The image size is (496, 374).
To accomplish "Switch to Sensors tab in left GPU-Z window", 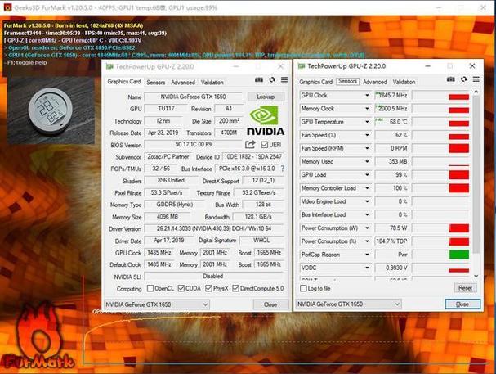I will 155,83.
